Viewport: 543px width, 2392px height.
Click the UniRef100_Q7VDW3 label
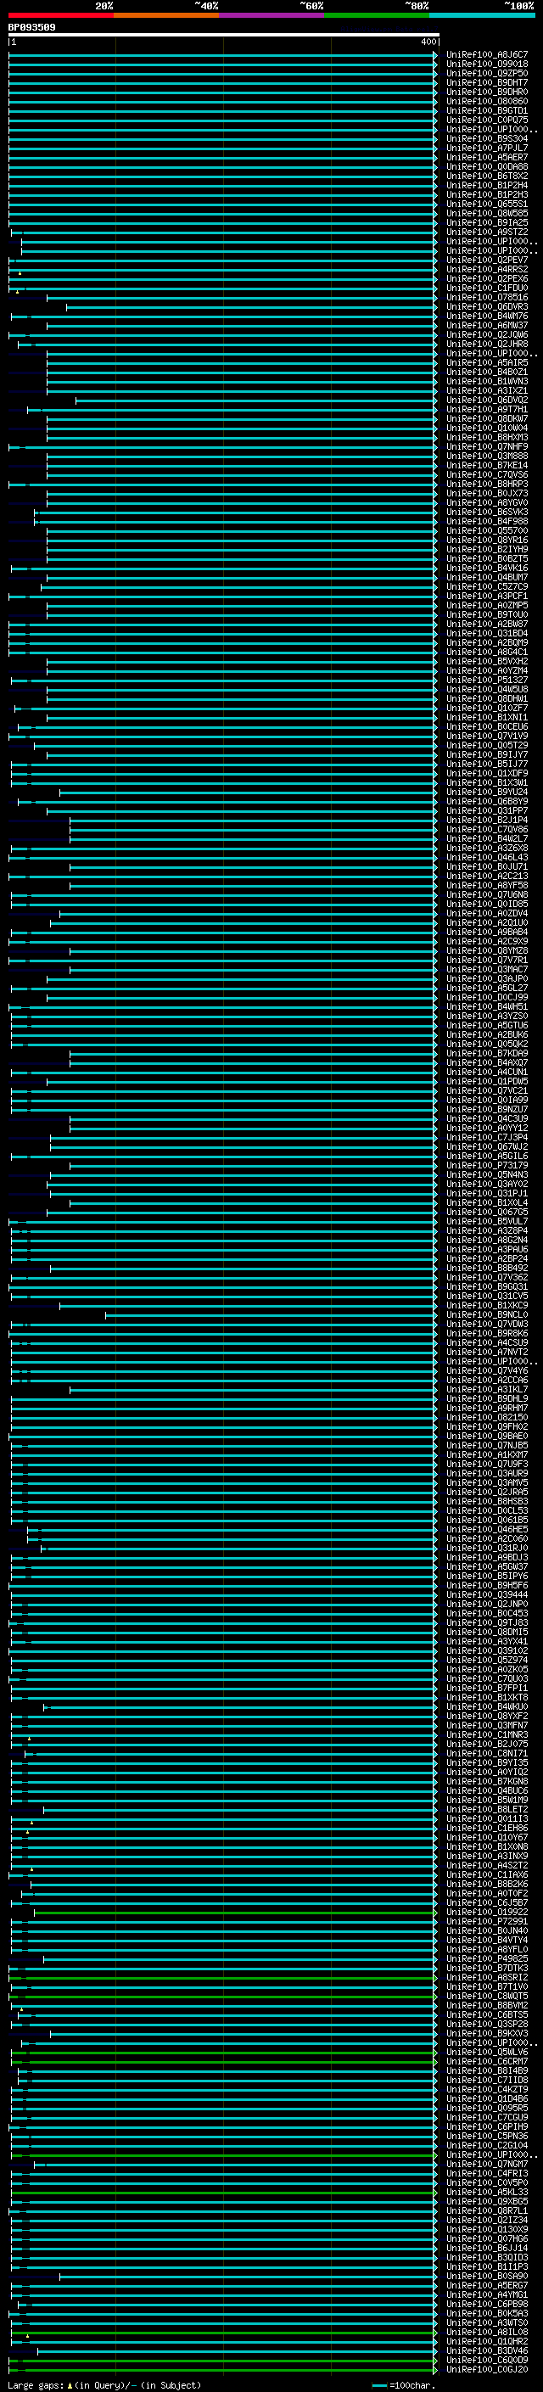coord(487,1325)
